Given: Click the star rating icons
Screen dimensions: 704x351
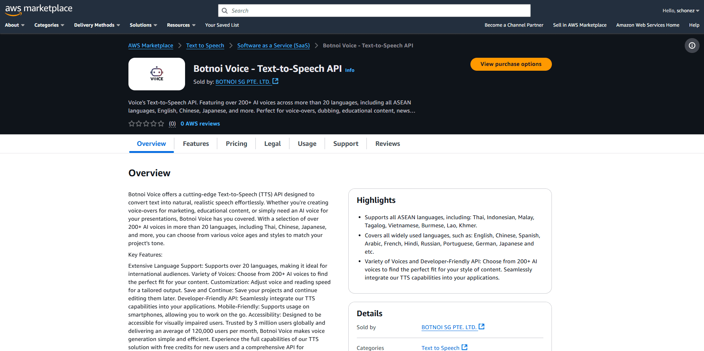Looking at the screenshot, I should 146,124.
